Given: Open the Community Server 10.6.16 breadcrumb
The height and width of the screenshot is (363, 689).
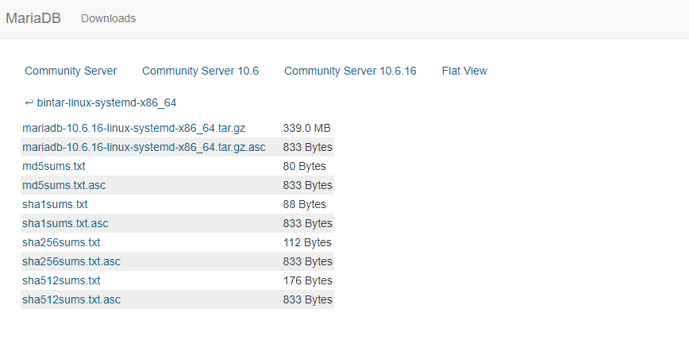Looking at the screenshot, I should click(350, 71).
